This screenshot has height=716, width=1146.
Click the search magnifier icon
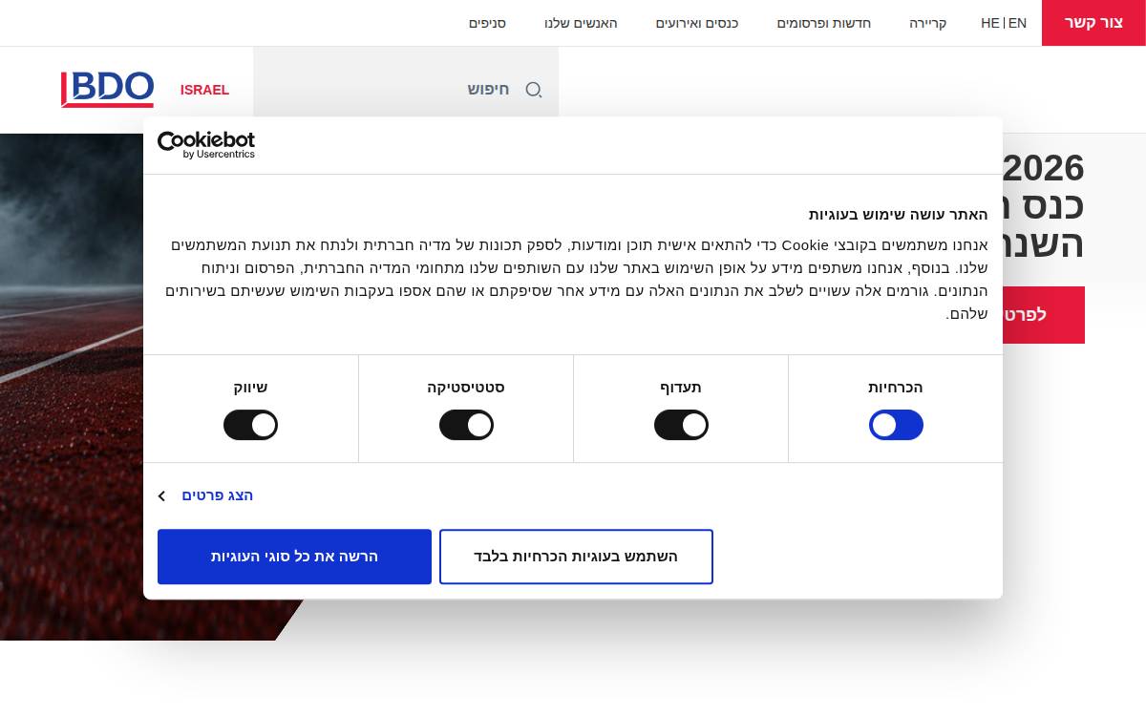pos(534,90)
